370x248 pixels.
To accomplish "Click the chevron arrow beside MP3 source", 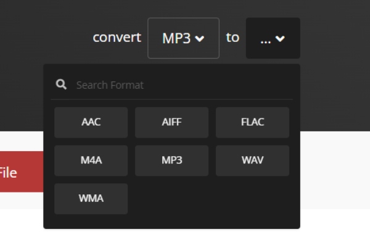I will pos(199,39).
